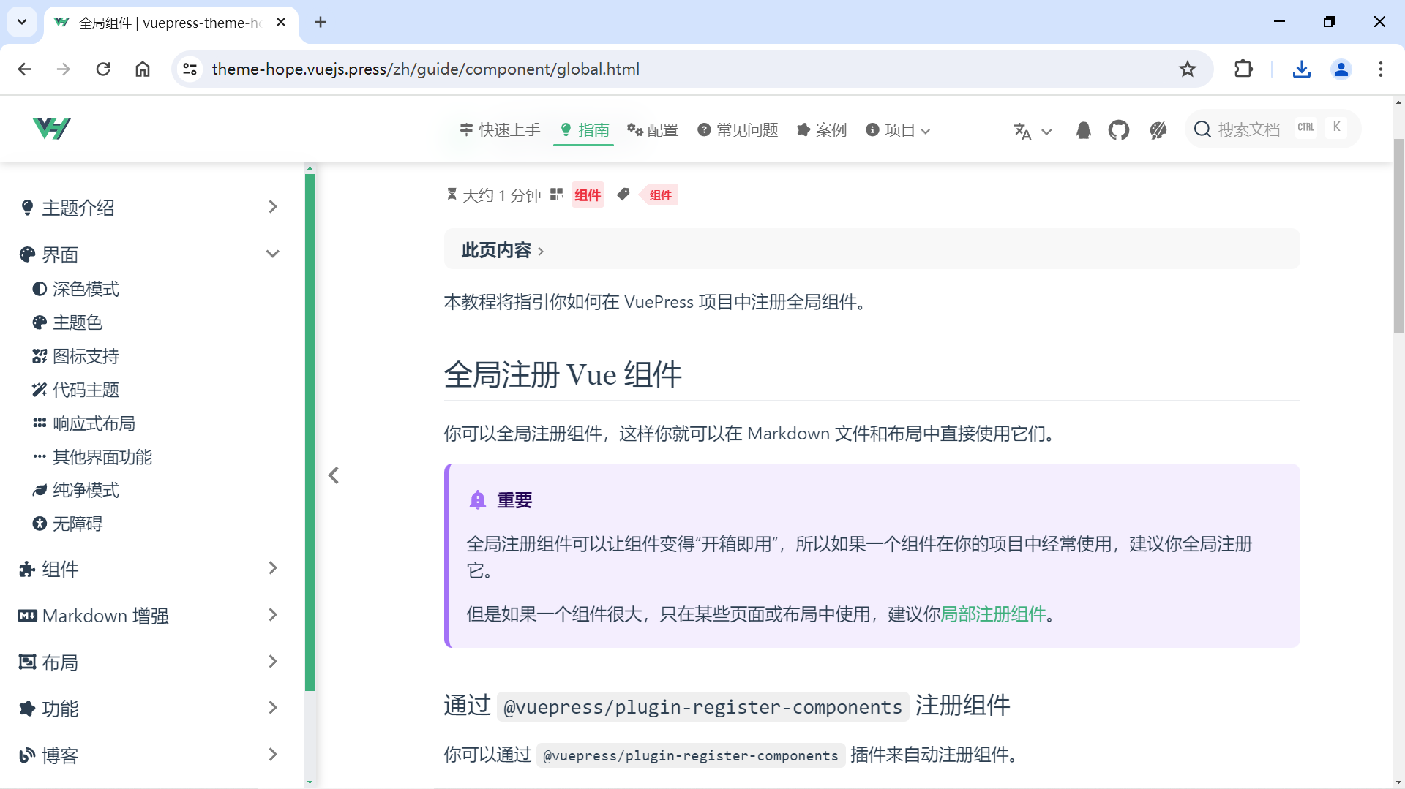This screenshot has width=1405, height=789.
Task: Click the 全局组件 browser tab title
Action: 169,23
